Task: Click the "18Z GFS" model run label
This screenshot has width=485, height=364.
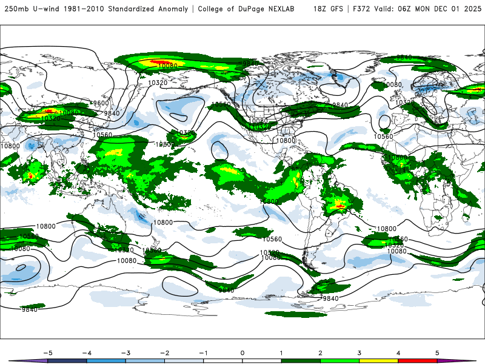Action: coord(328,9)
